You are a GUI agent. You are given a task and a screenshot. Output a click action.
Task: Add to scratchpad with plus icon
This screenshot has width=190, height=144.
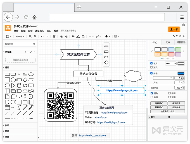point(28,52)
